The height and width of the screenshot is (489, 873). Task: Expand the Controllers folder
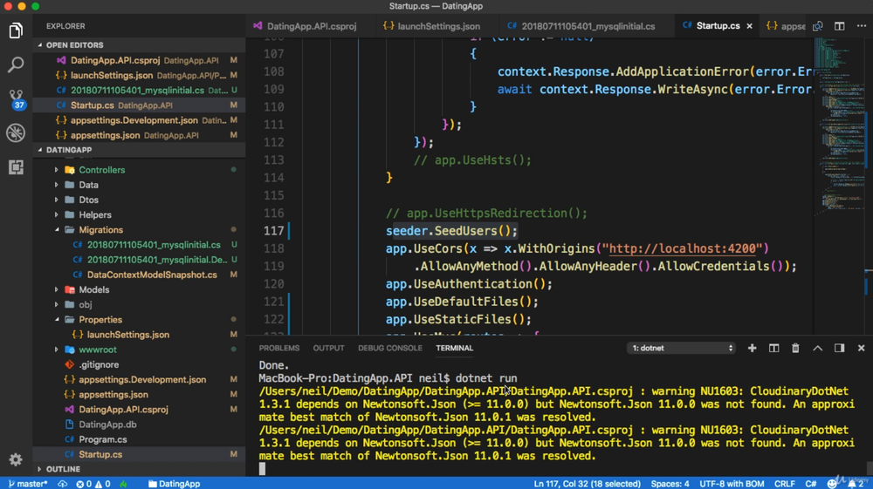pyautogui.click(x=101, y=170)
